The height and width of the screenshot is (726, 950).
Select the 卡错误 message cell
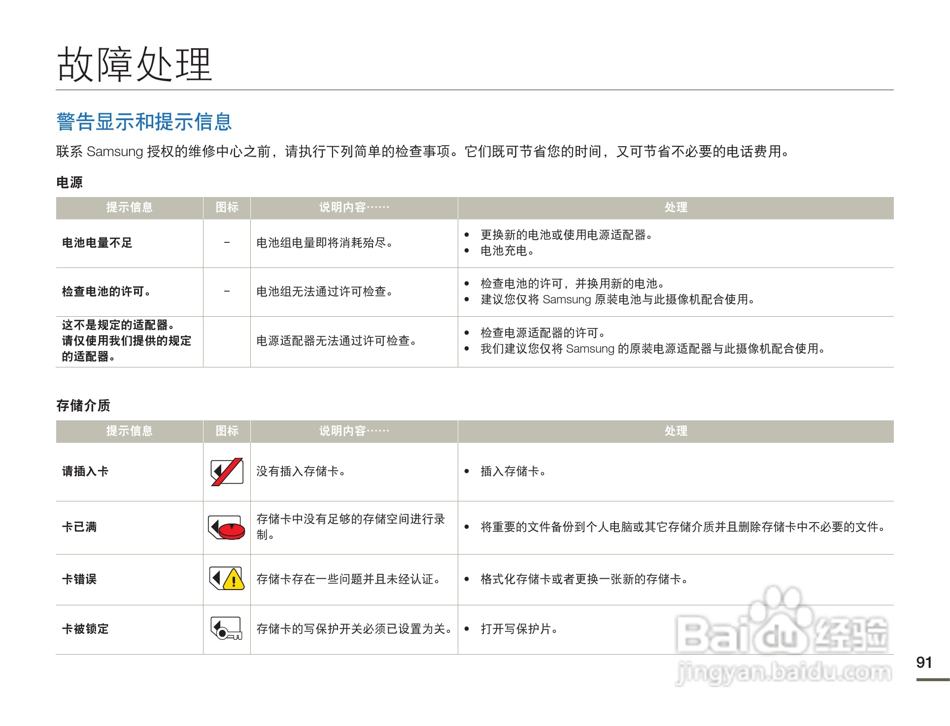[79, 579]
